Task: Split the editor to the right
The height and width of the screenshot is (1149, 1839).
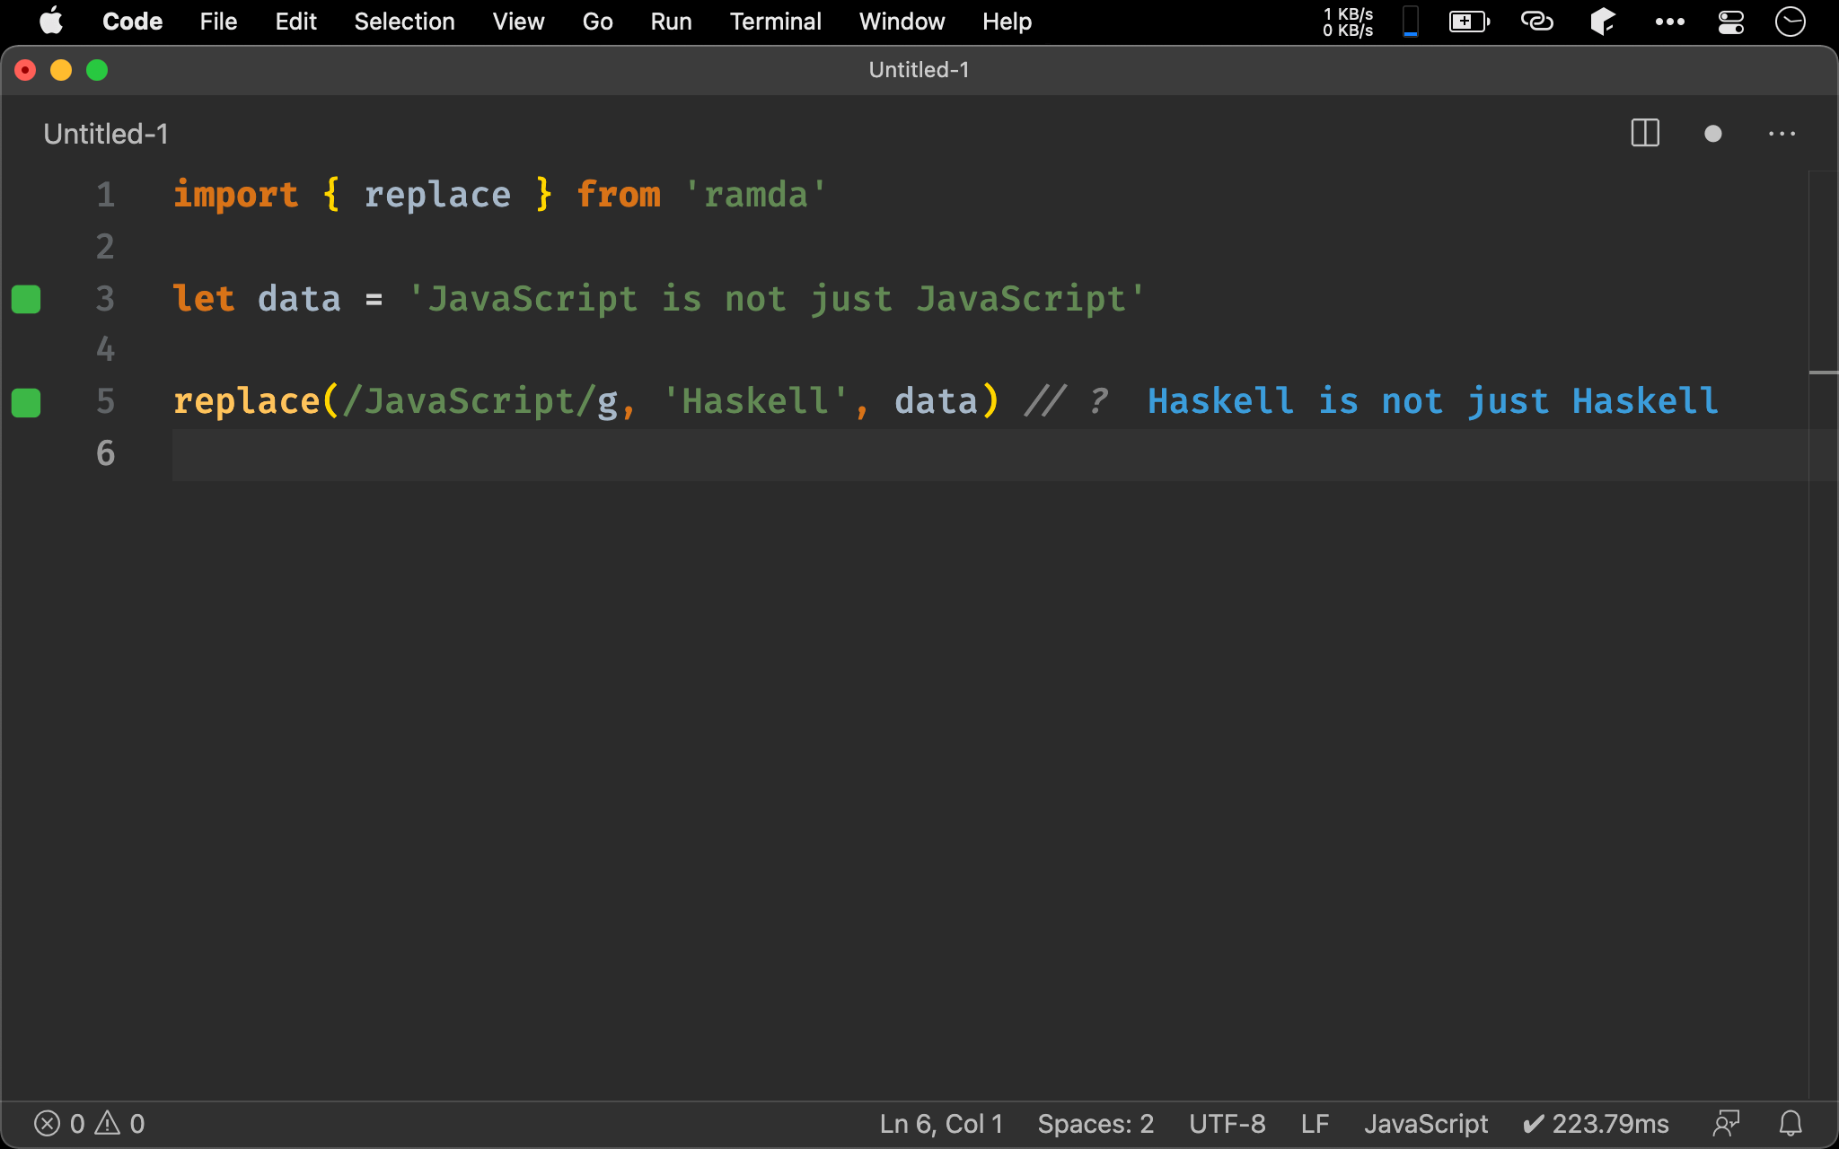Action: (1645, 134)
